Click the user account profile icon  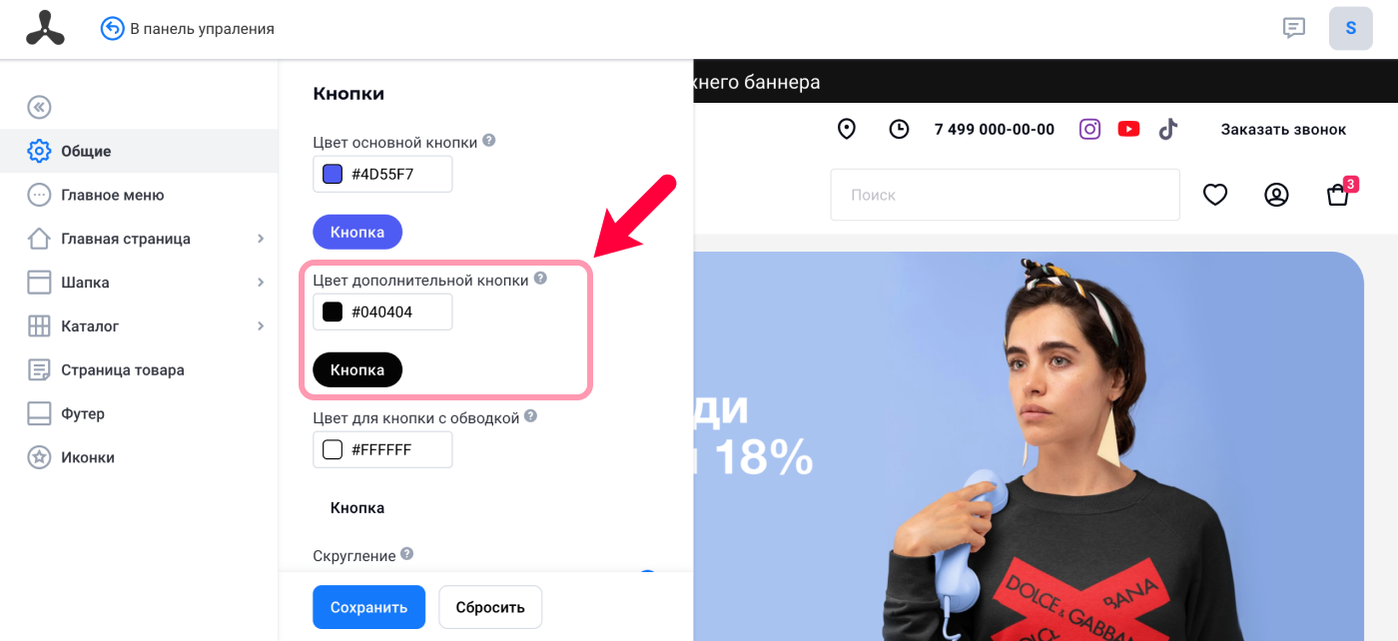click(1276, 195)
